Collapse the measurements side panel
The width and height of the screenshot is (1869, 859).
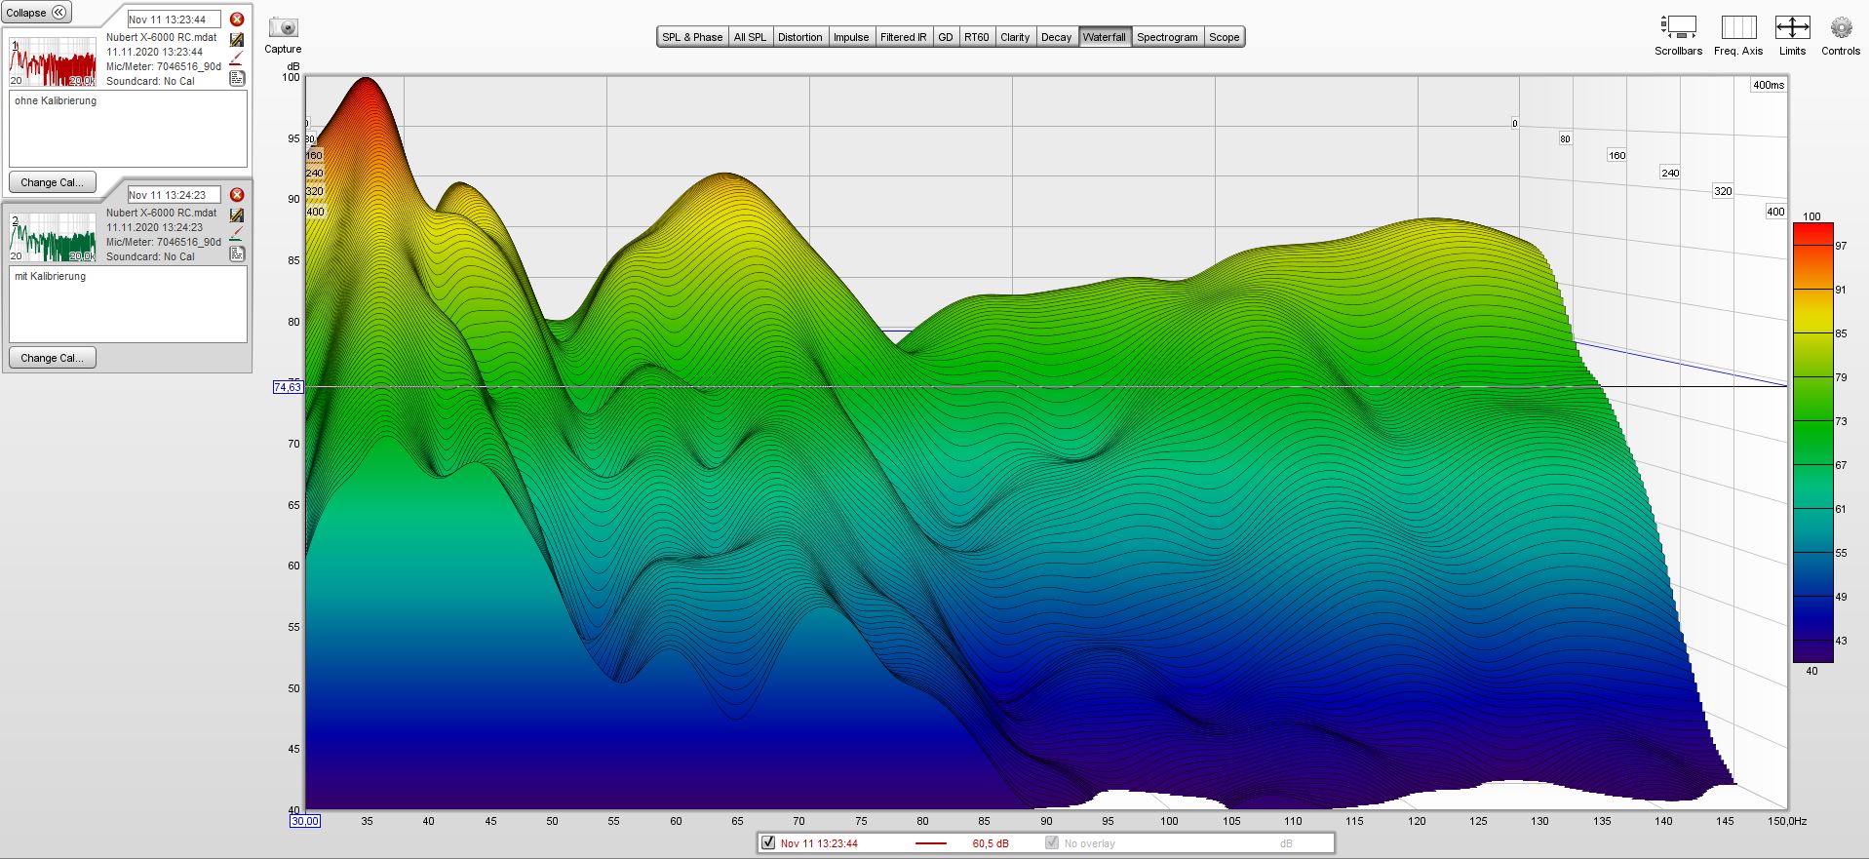click(36, 13)
